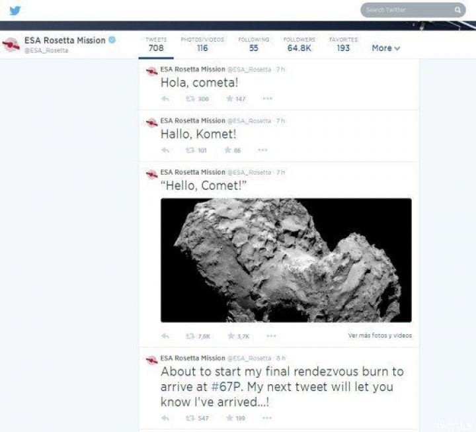Click the #67P hashtag link

pos(227,388)
